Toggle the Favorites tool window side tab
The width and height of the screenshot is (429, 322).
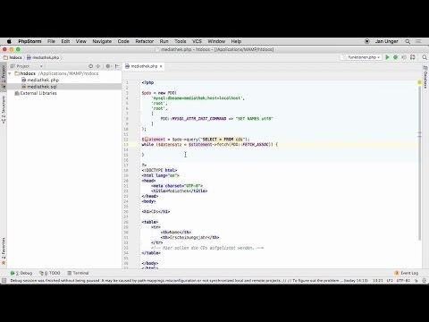4,251
